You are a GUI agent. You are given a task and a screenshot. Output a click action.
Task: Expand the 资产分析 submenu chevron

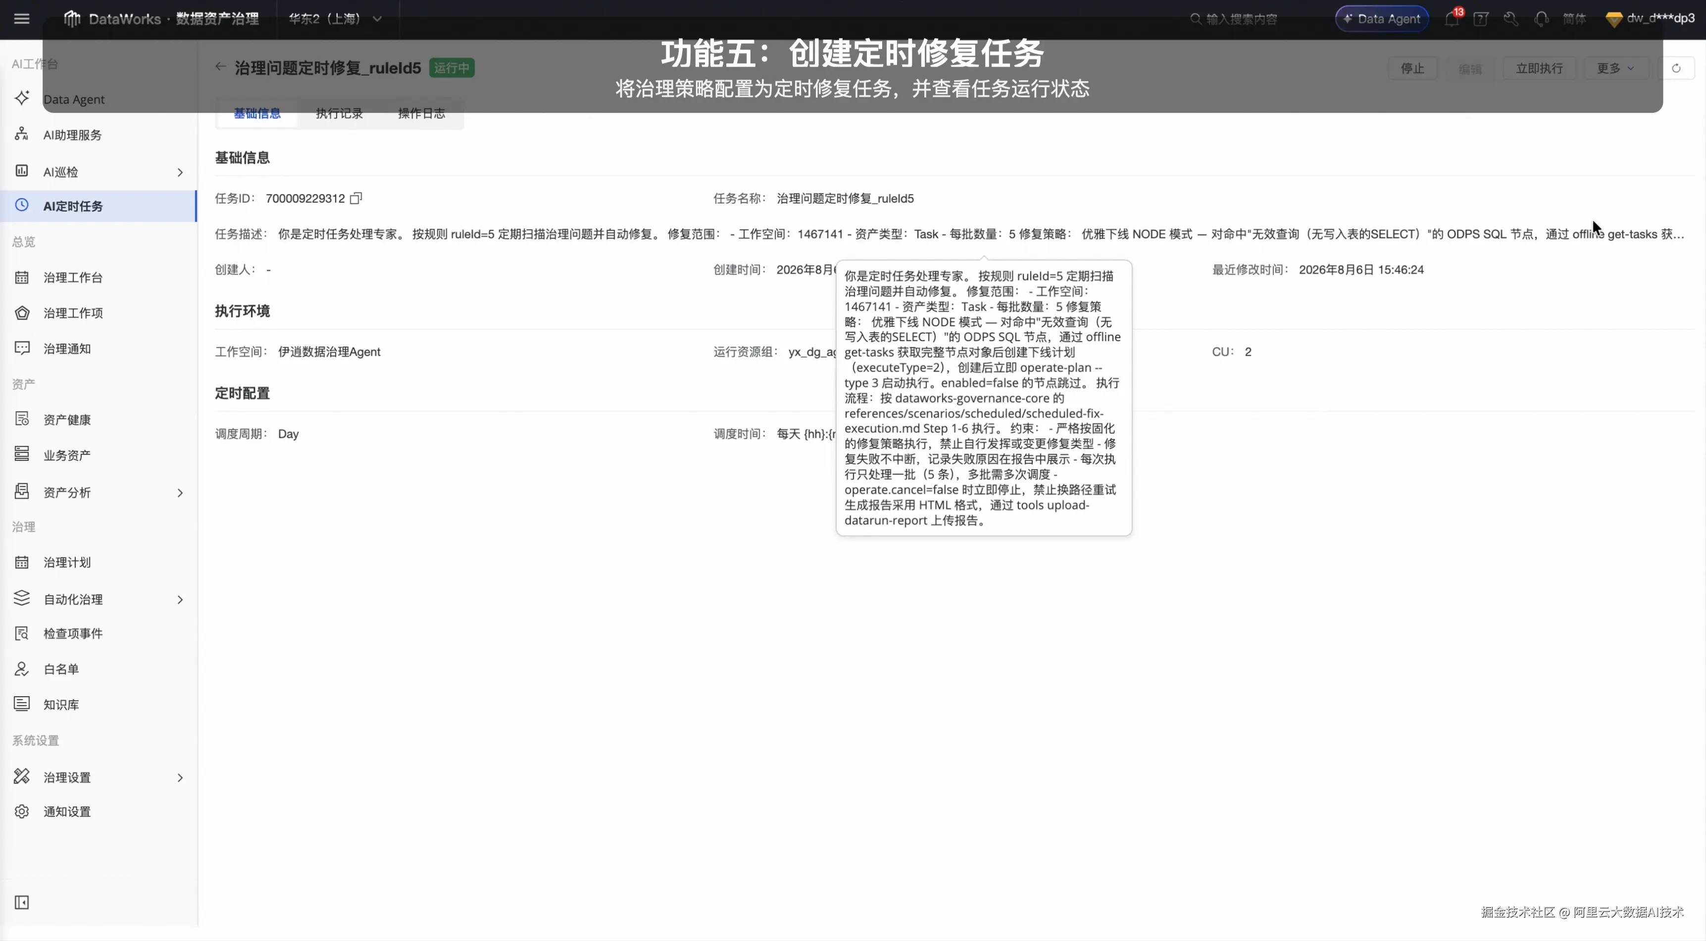(x=180, y=492)
